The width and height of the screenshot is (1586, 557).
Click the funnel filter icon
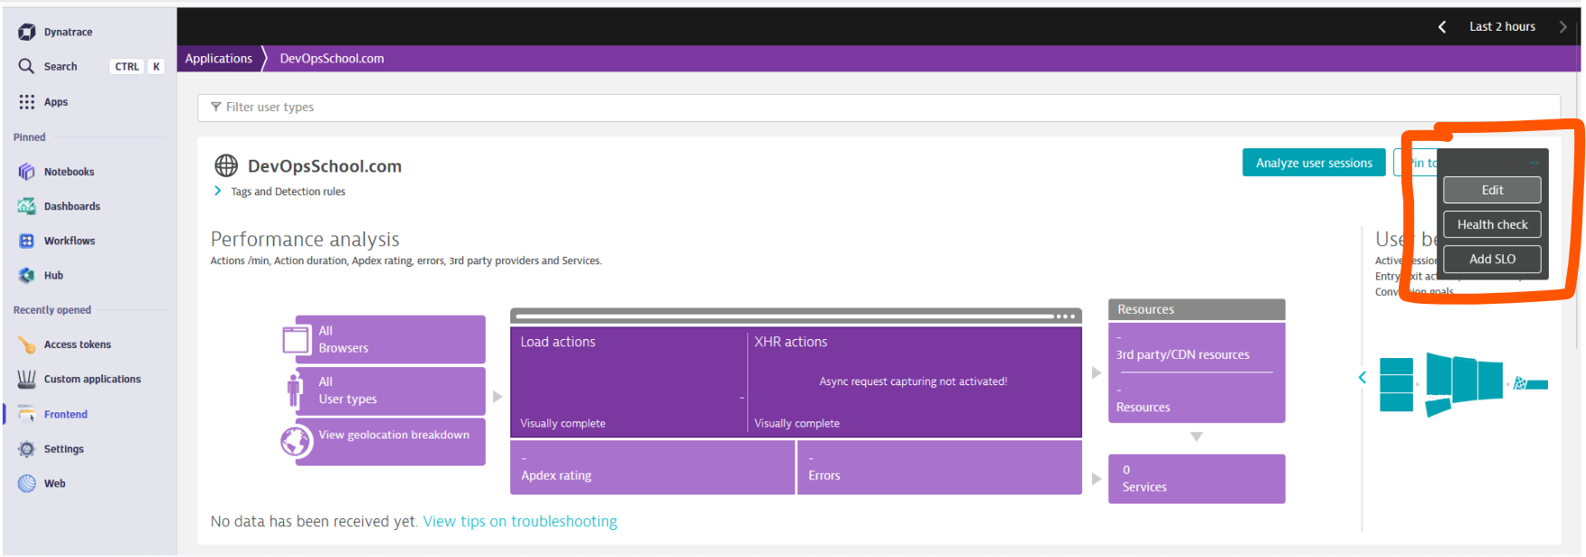pyautogui.click(x=215, y=107)
